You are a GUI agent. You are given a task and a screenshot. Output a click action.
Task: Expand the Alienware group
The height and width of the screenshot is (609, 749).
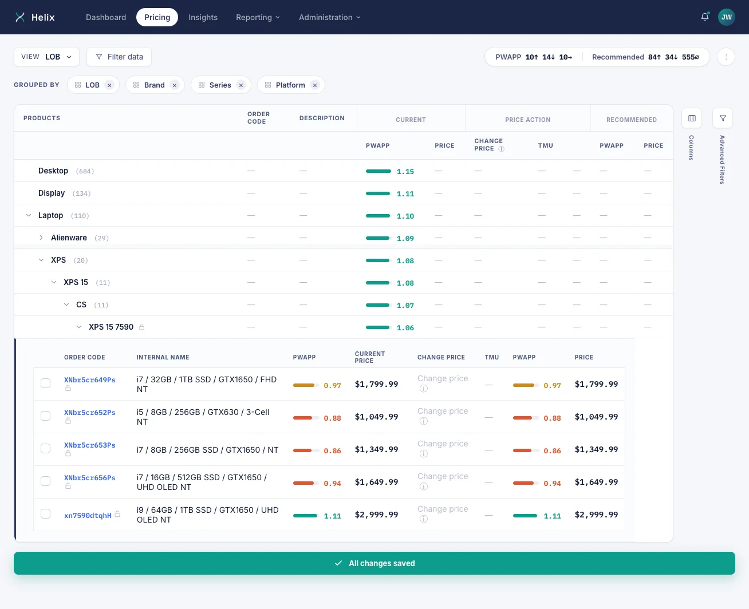pyautogui.click(x=41, y=238)
